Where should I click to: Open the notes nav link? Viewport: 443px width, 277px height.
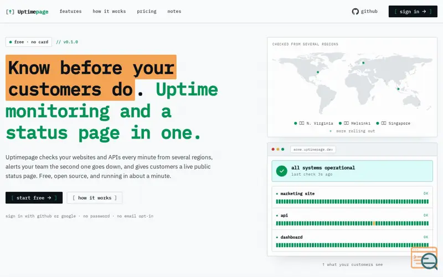[x=174, y=11]
